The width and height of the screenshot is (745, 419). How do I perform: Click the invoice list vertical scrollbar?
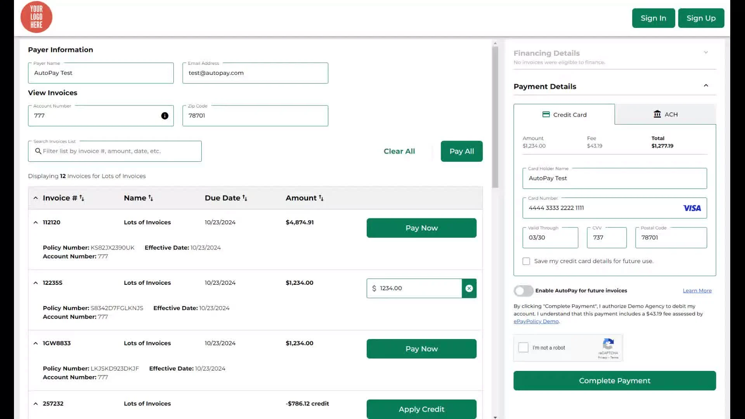pyautogui.click(x=495, y=116)
